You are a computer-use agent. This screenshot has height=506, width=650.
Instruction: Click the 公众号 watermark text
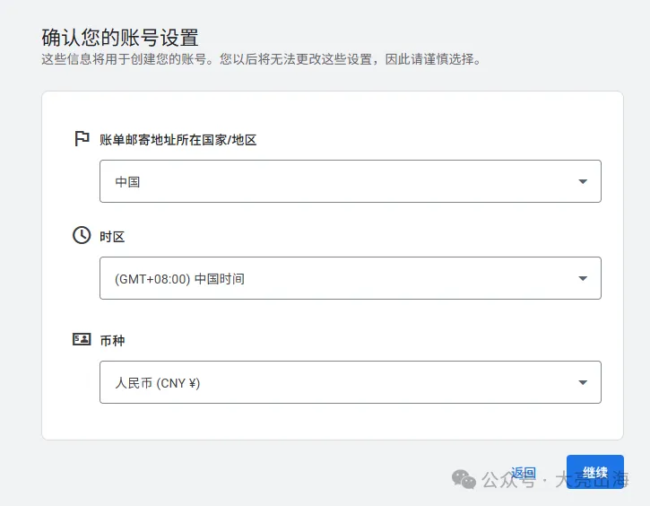click(504, 481)
